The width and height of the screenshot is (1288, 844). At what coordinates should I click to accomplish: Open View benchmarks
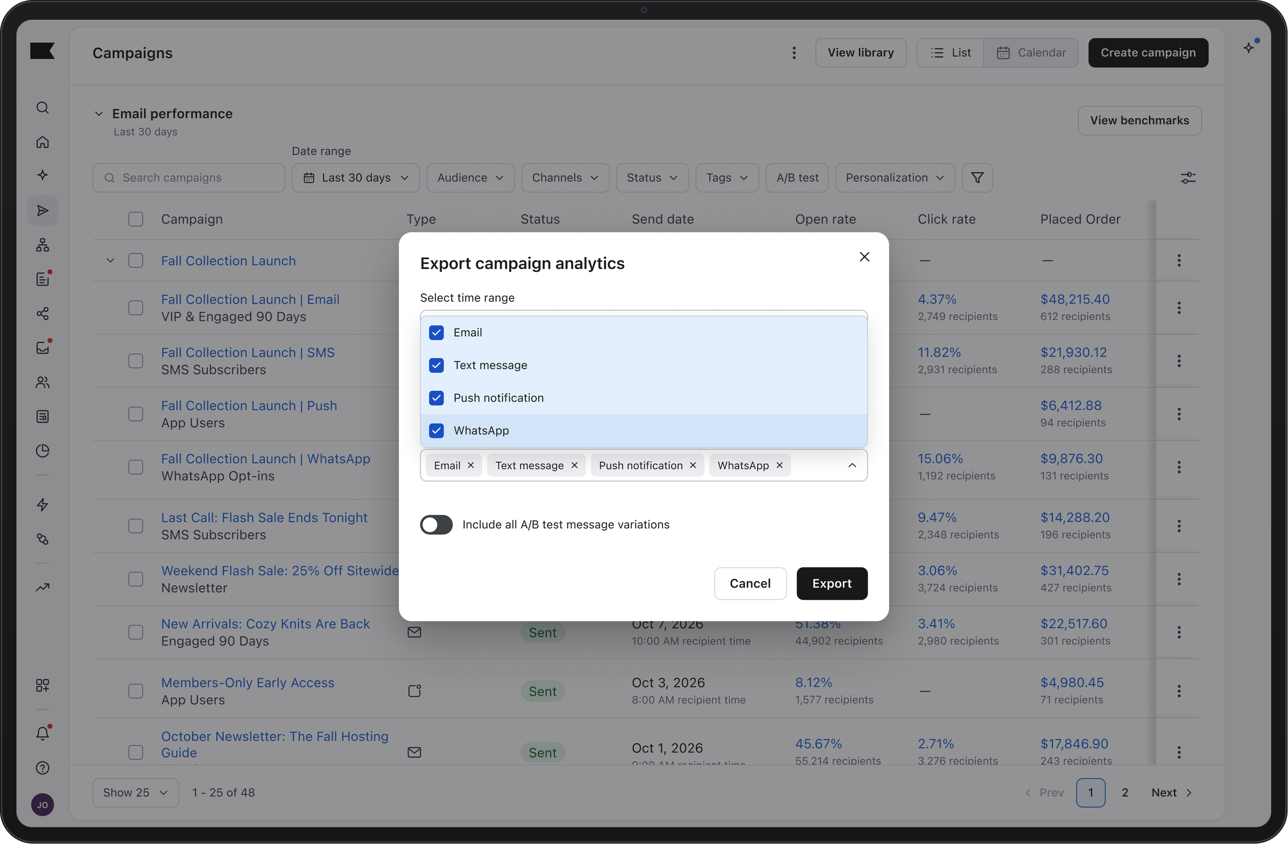tap(1139, 121)
